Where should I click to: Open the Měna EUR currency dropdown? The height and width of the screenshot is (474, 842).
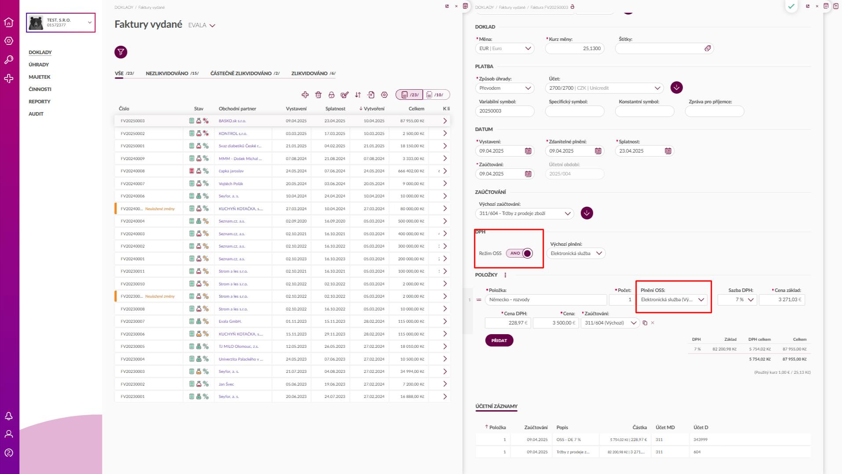click(x=505, y=48)
